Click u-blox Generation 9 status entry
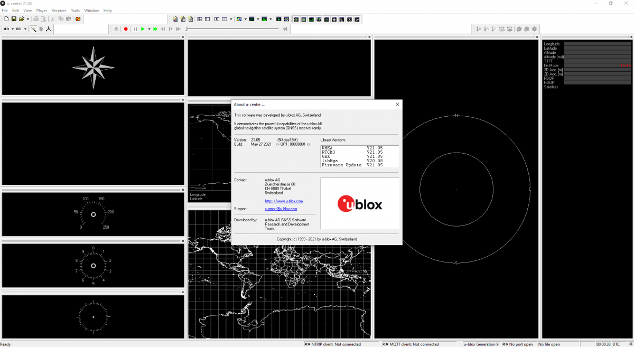 (x=481, y=344)
